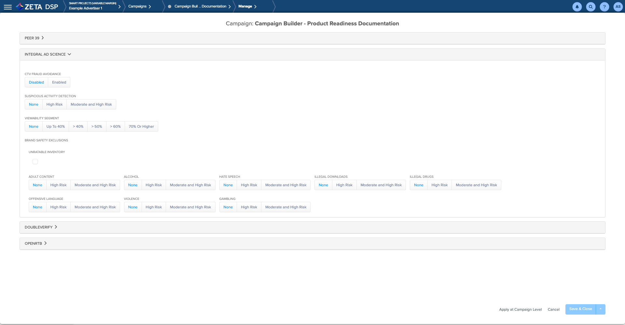Open the AS user profile avatar
This screenshot has width=625, height=325.
click(618, 7)
